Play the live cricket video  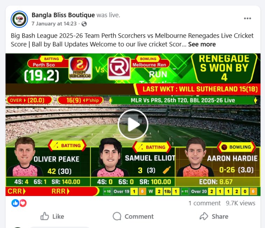pyautogui.click(x=133, y=124)
